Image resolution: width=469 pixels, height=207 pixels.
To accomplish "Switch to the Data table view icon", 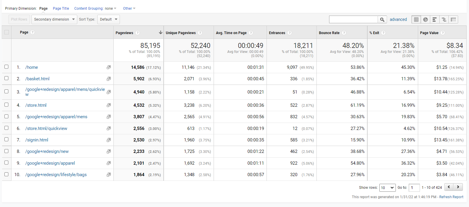I will [x=416, y=19].
